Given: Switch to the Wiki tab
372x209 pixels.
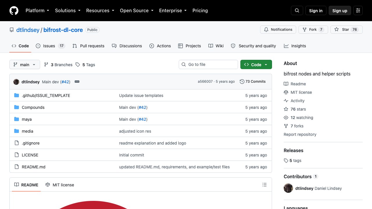Looking at the screenshot, I should coord(216,46).
